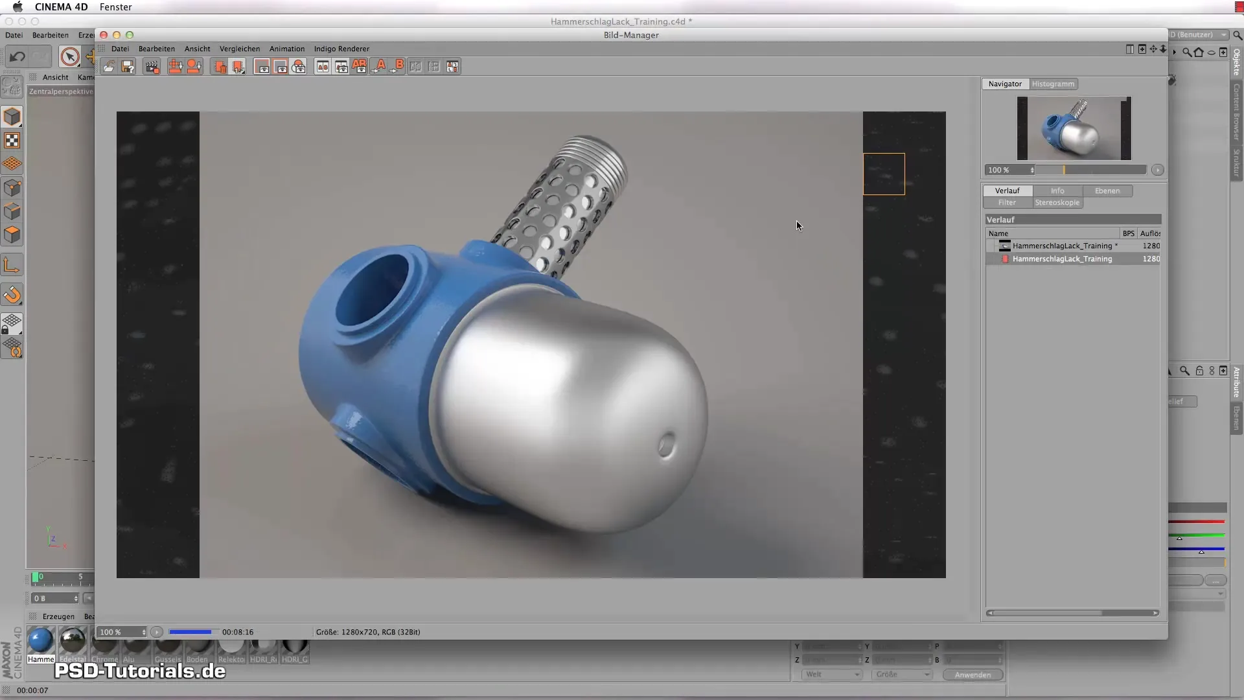
Task: Click the zoom up-down arrow icon in Bild-Manager
Action: [x=1163, y=49]
